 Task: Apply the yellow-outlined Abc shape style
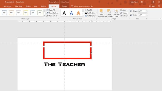coord(26,13)
